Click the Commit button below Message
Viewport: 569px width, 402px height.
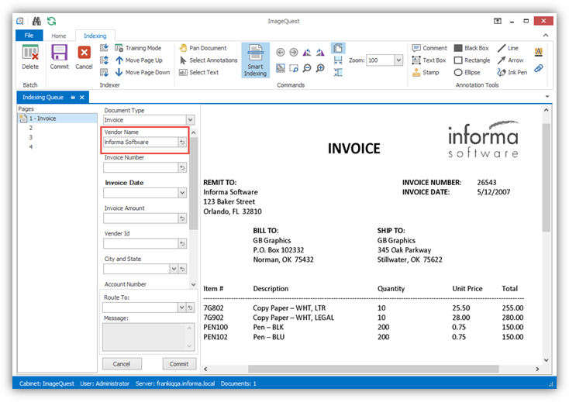(x=179, y=363)
